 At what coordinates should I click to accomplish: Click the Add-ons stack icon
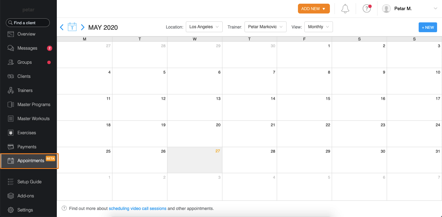pos(11,196)
